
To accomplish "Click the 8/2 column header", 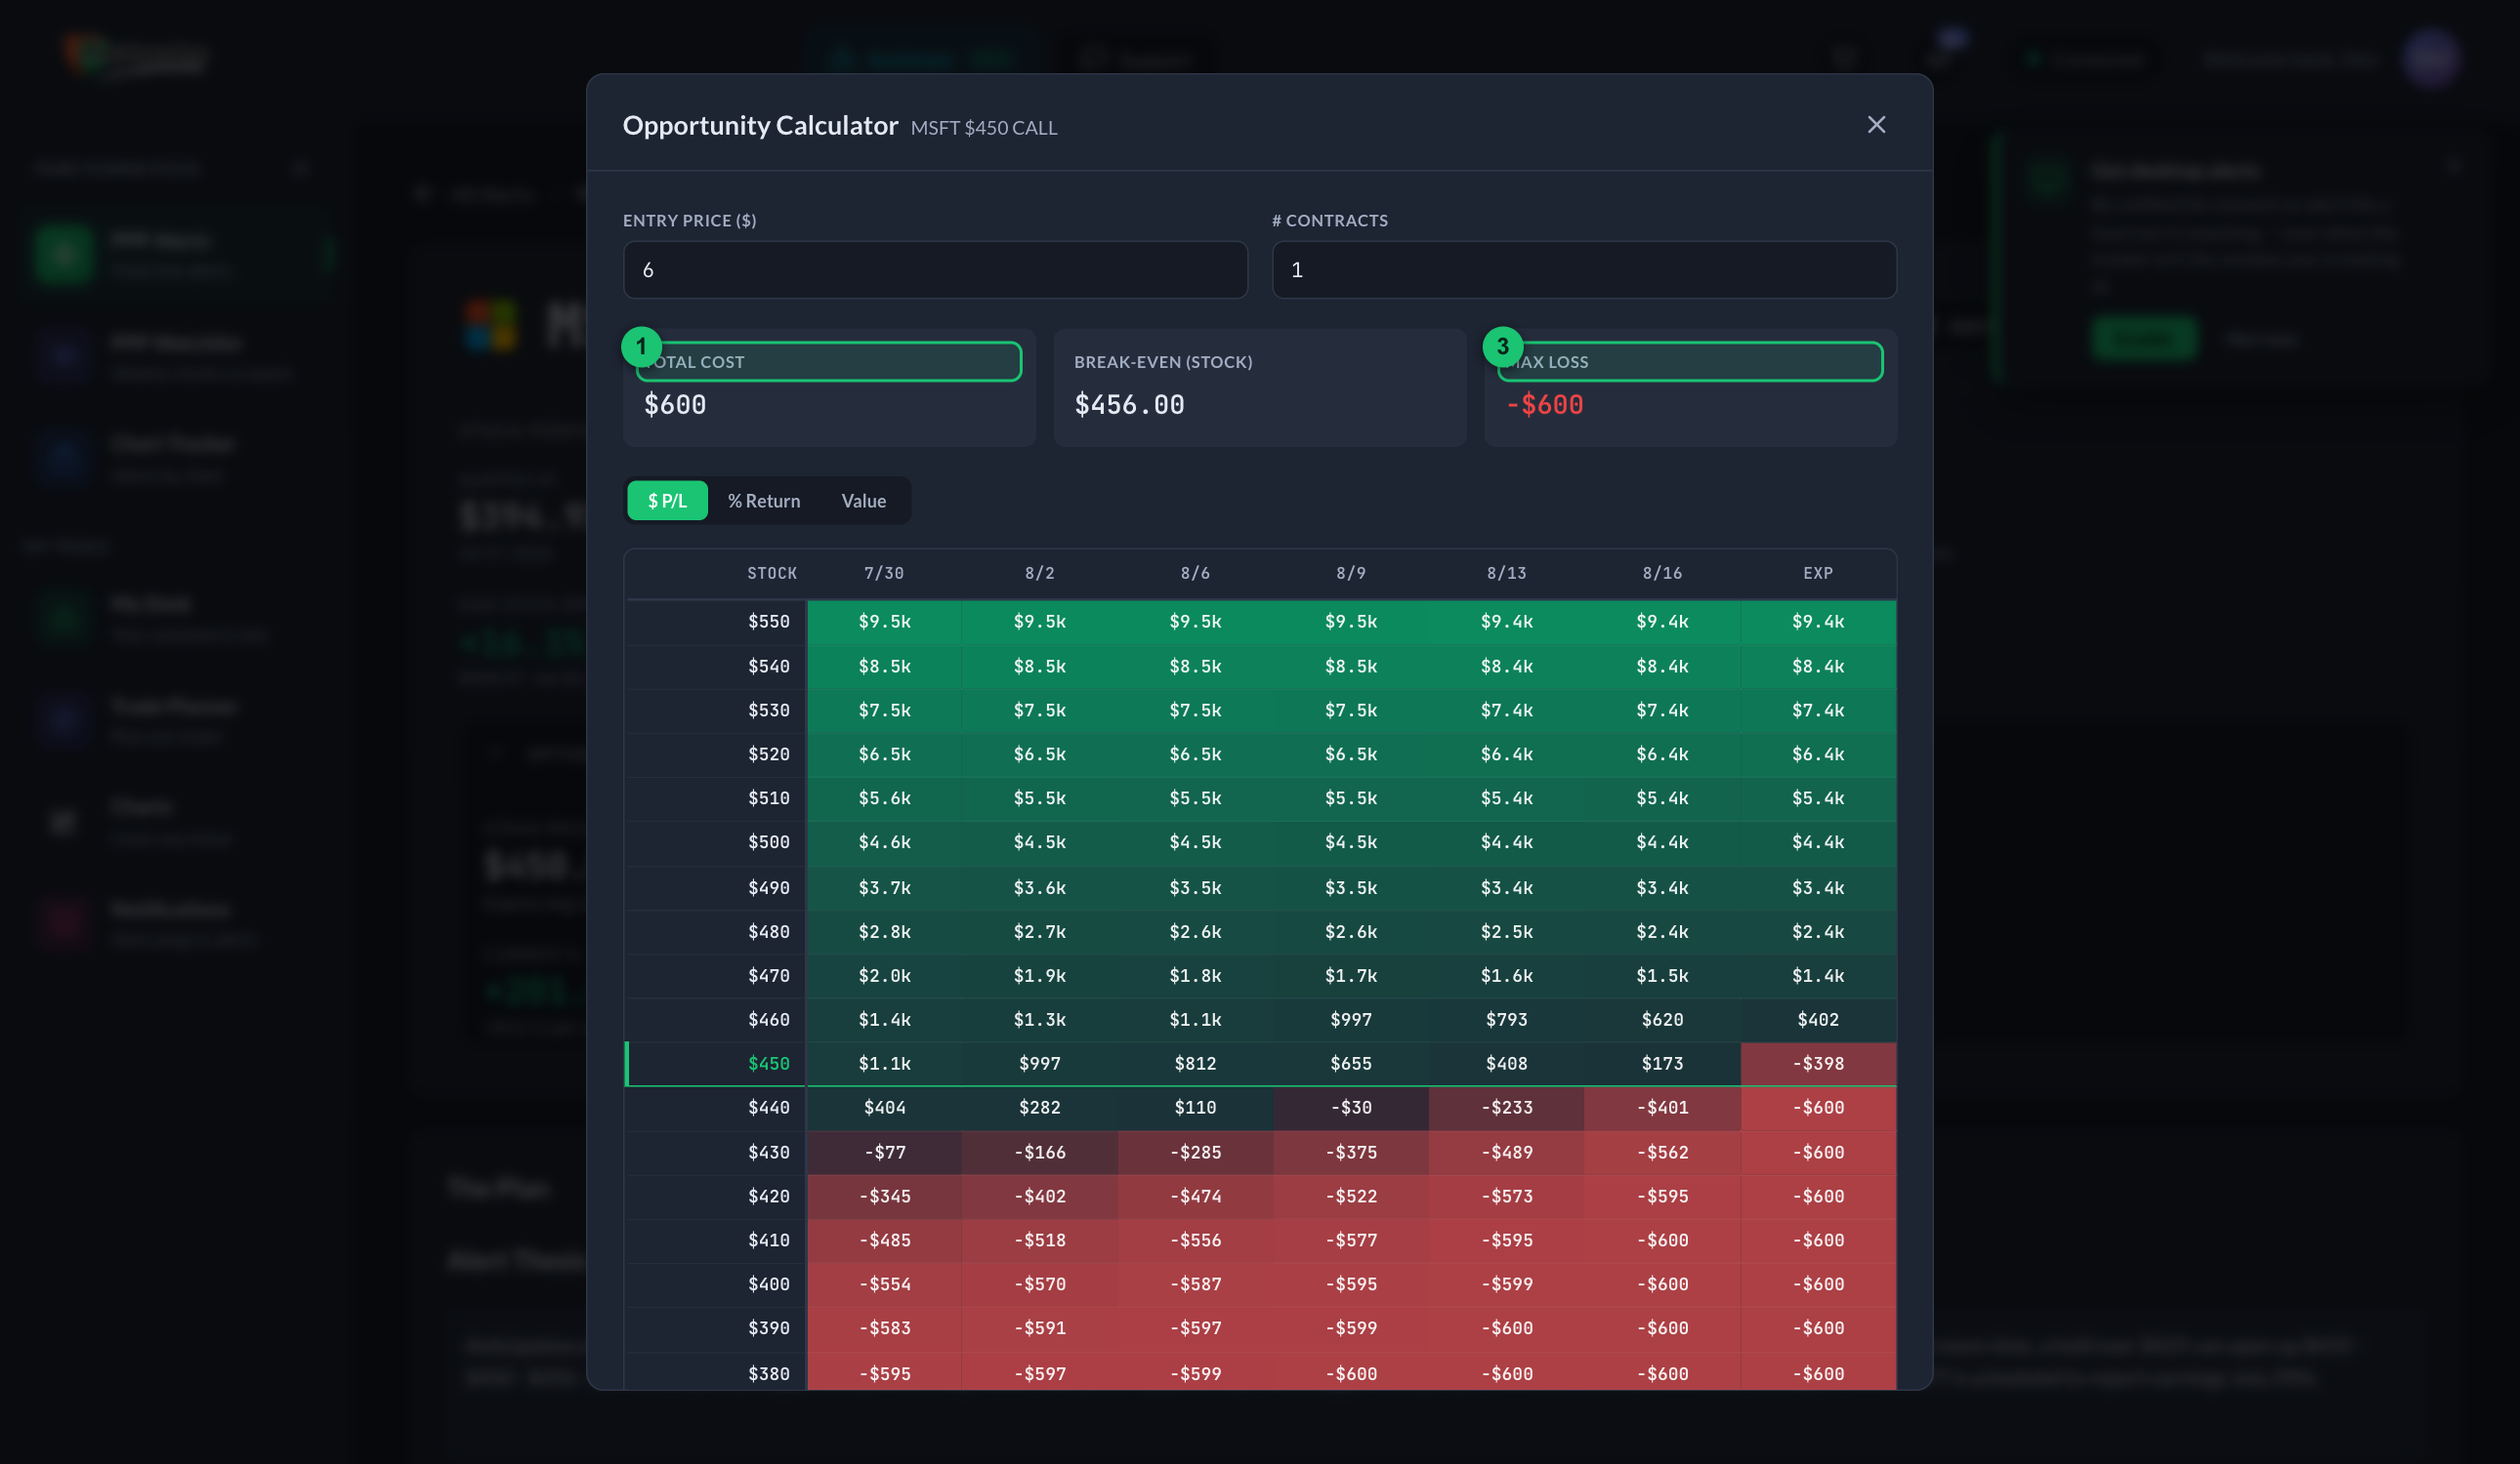I will [1039, 574].
